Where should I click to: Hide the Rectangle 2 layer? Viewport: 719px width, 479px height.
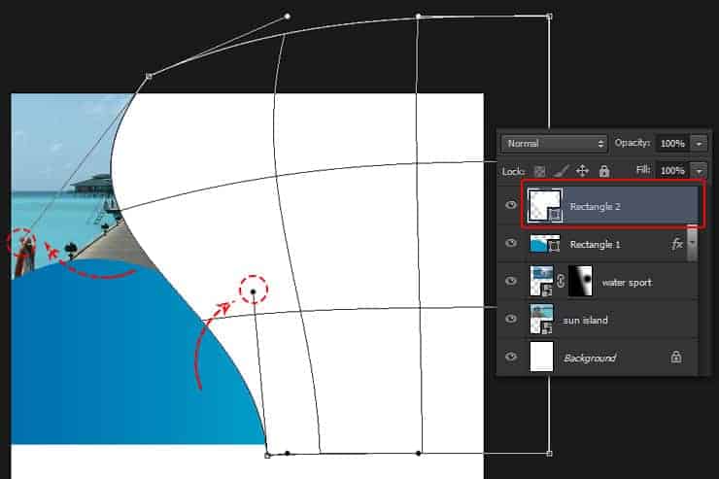point(511,206)
